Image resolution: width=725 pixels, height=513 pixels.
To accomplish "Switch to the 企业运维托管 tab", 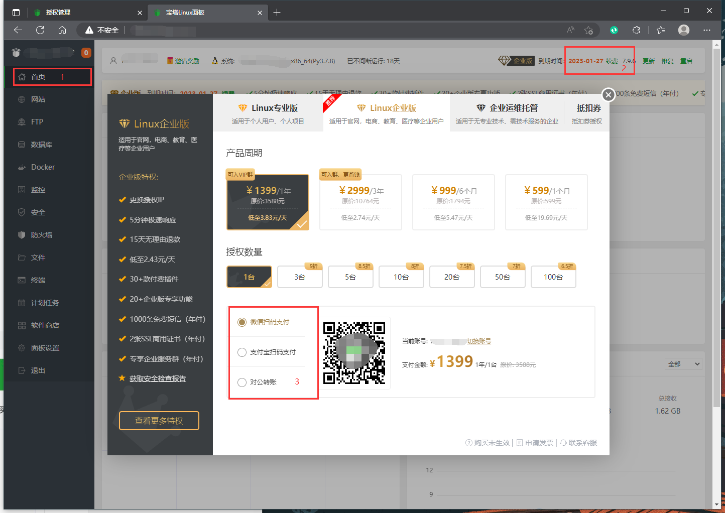I will pyautogui.click(x=507, y=113).
